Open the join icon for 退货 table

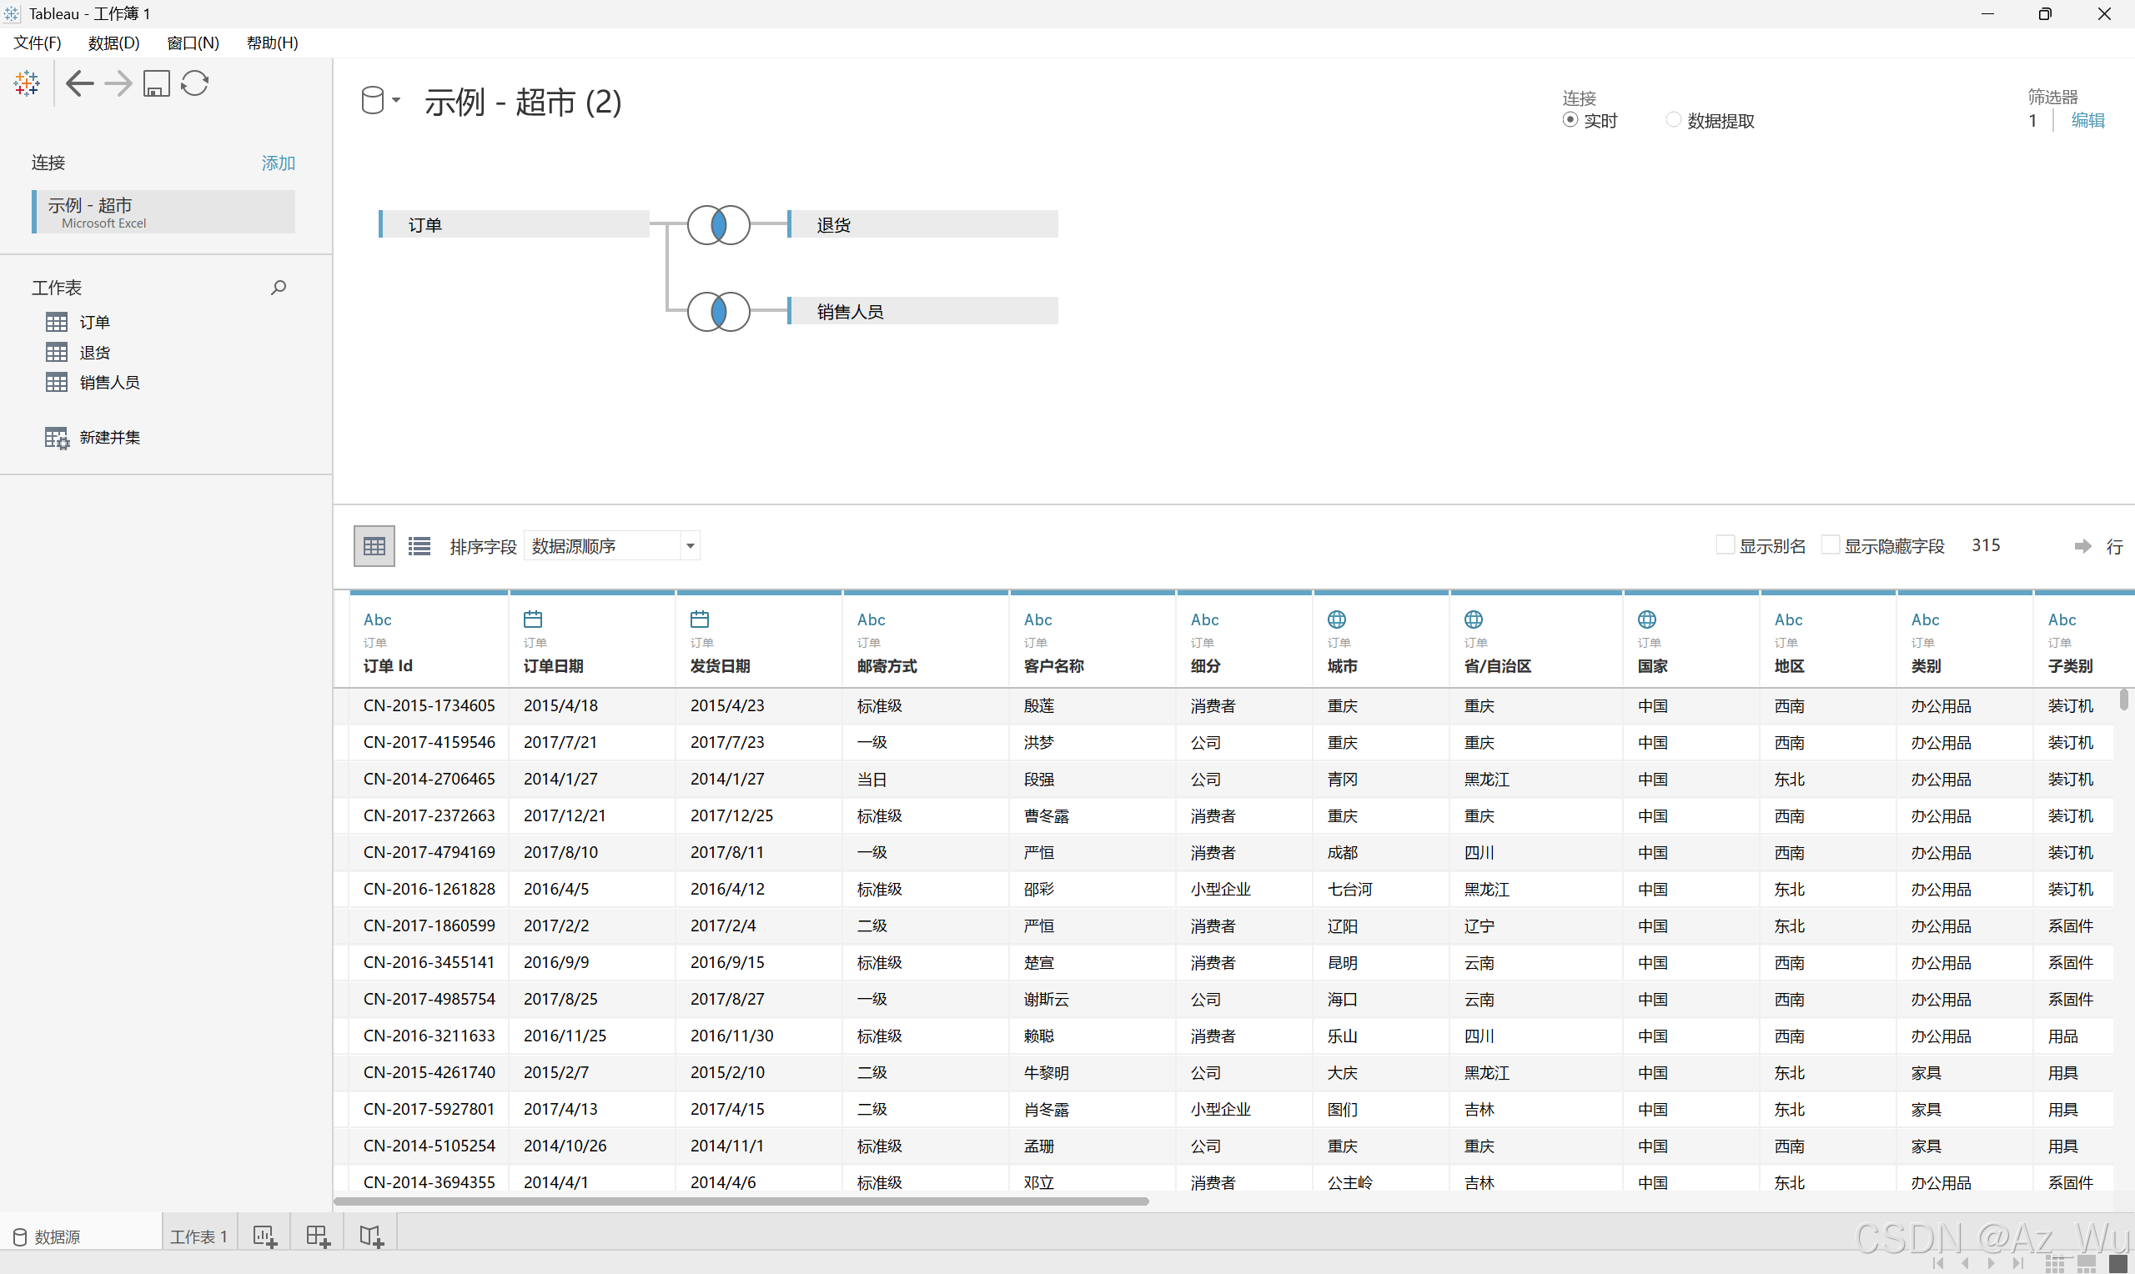(719, 225)
